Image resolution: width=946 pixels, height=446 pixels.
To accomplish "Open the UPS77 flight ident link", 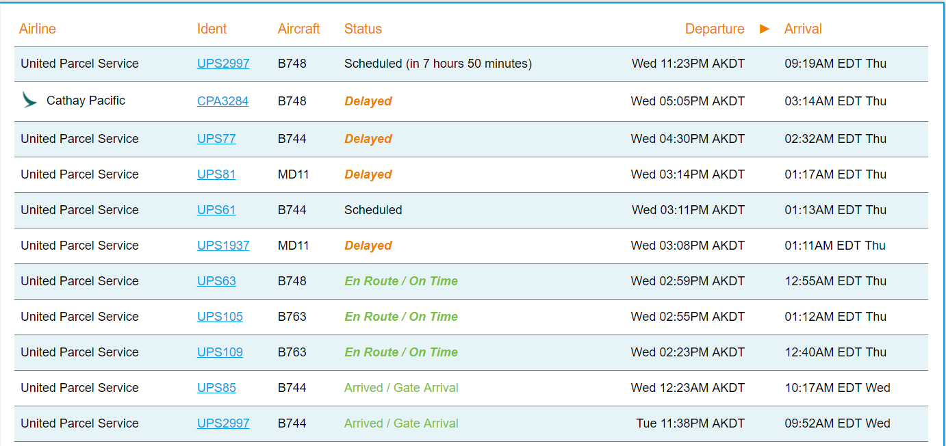I will (x=216, y=139).
